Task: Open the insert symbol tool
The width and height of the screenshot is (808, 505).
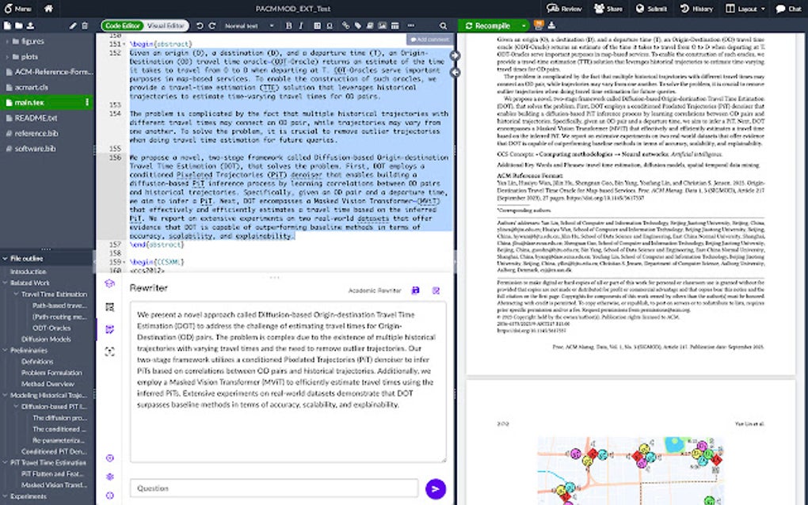Action: (330, 26)
